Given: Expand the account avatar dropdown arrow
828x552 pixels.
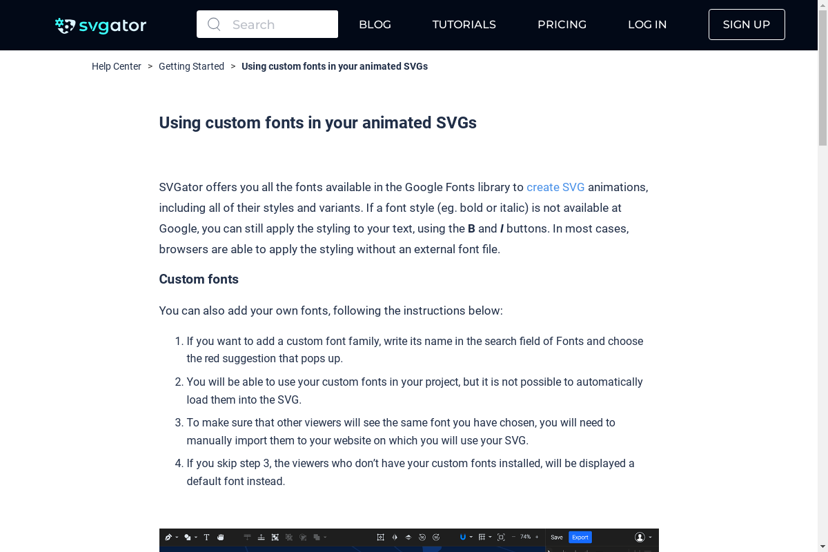Looking at the screenshot, I should [x=650, y=538].
